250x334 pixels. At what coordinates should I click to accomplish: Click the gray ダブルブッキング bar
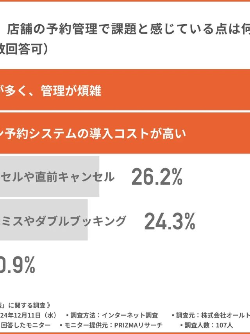coord(43,220)
